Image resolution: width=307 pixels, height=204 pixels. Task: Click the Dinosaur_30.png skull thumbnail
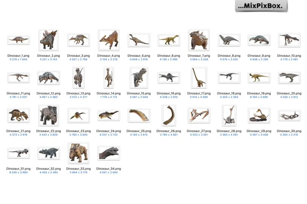pos(288,116)
